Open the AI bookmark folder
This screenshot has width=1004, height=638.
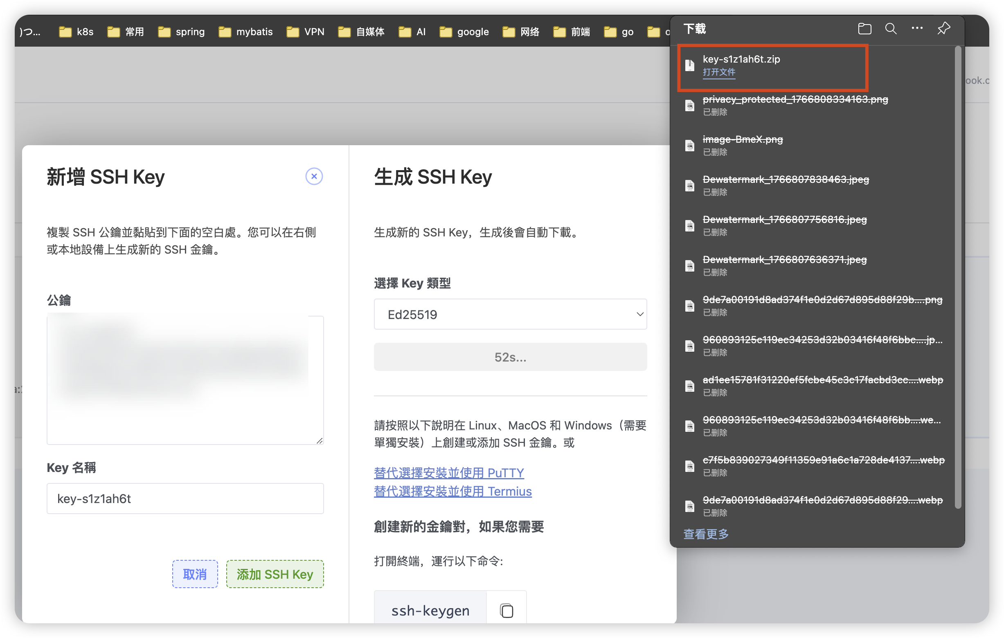click(x=412, y=31)
